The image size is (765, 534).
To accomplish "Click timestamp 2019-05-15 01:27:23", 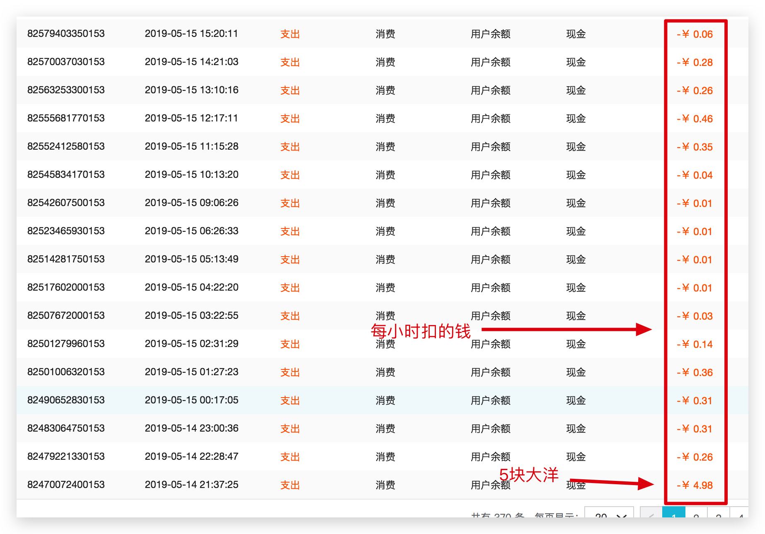I will coord(191,372).
